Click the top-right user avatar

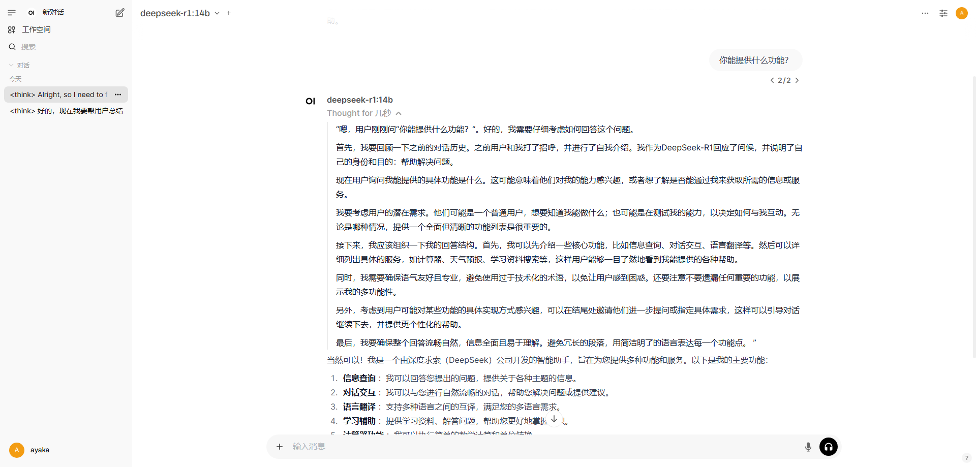click(x=962, y=13)
